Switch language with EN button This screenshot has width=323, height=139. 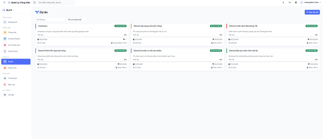coord(290,2)
